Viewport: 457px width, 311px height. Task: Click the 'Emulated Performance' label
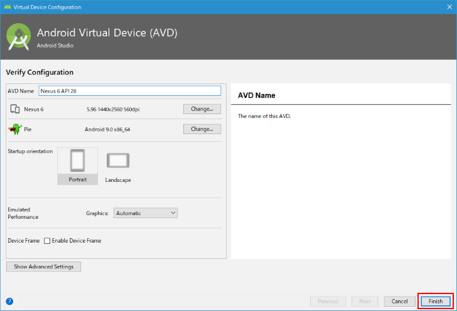tap(23, 213)
